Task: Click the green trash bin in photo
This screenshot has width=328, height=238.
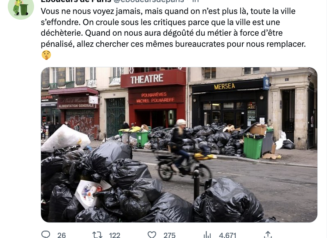Action: tap(253, 146)
